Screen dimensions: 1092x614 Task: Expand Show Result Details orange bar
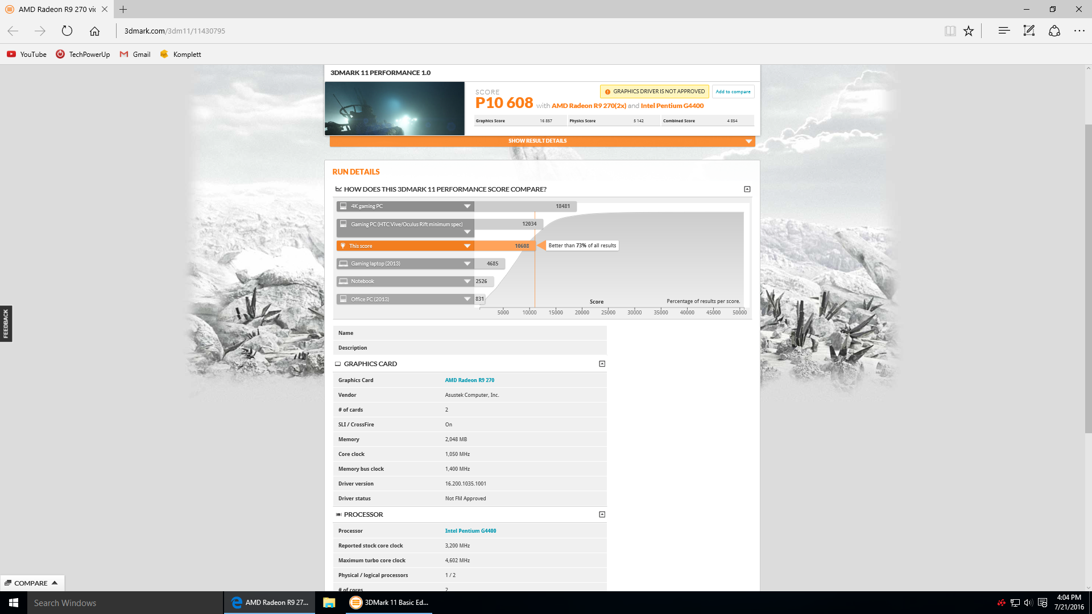coord(542,141)
